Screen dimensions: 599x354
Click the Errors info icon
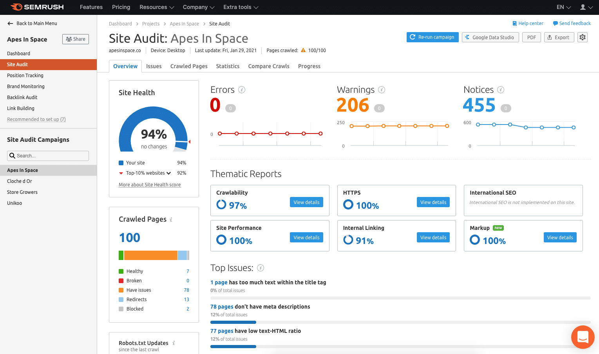242,90
